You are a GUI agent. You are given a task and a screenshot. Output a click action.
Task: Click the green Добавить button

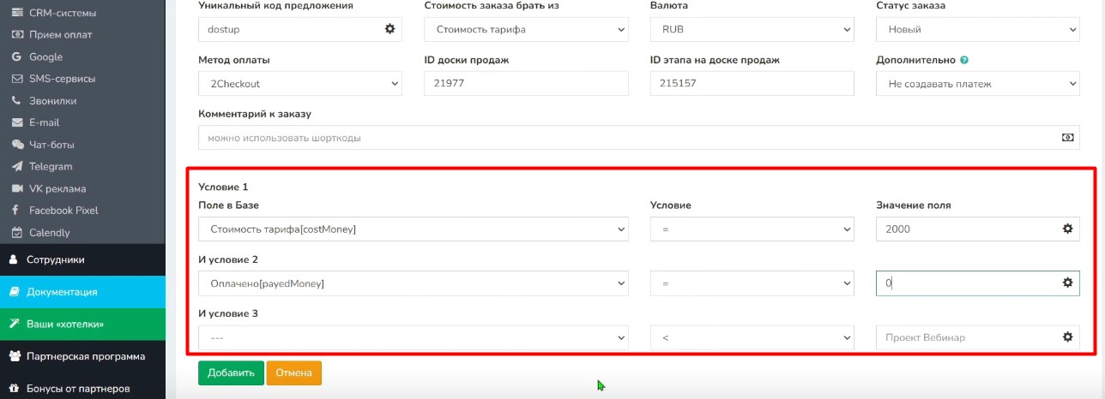pos(231,373)
